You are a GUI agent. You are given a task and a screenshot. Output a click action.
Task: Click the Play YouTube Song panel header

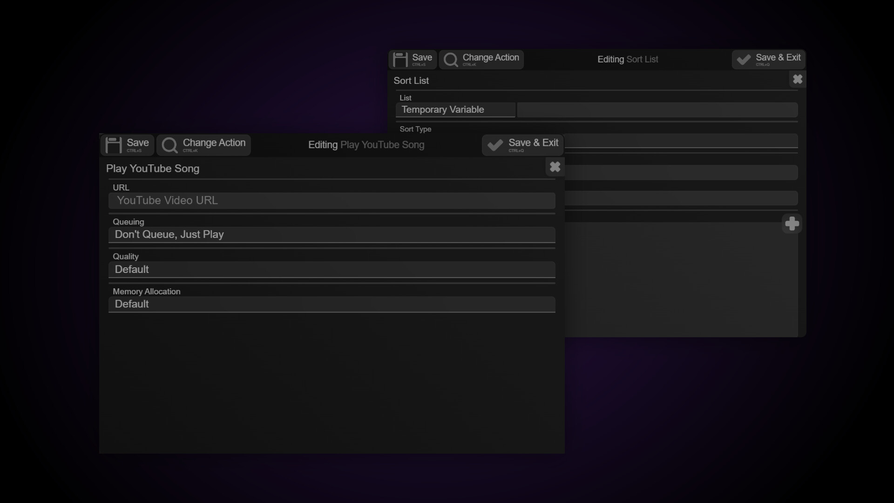(152, 168)
